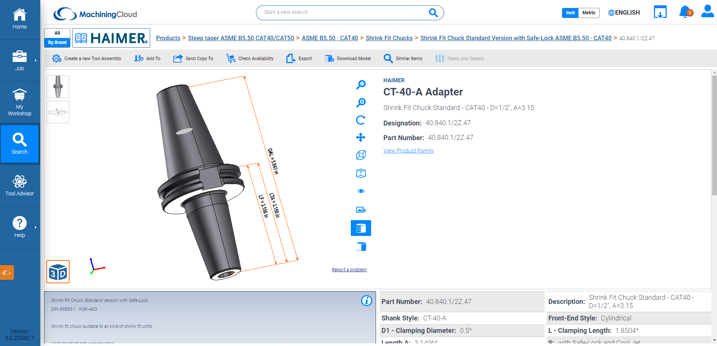
Task: Open Shrink Fit Chucks breadcrumb
Action: point(389,38)
